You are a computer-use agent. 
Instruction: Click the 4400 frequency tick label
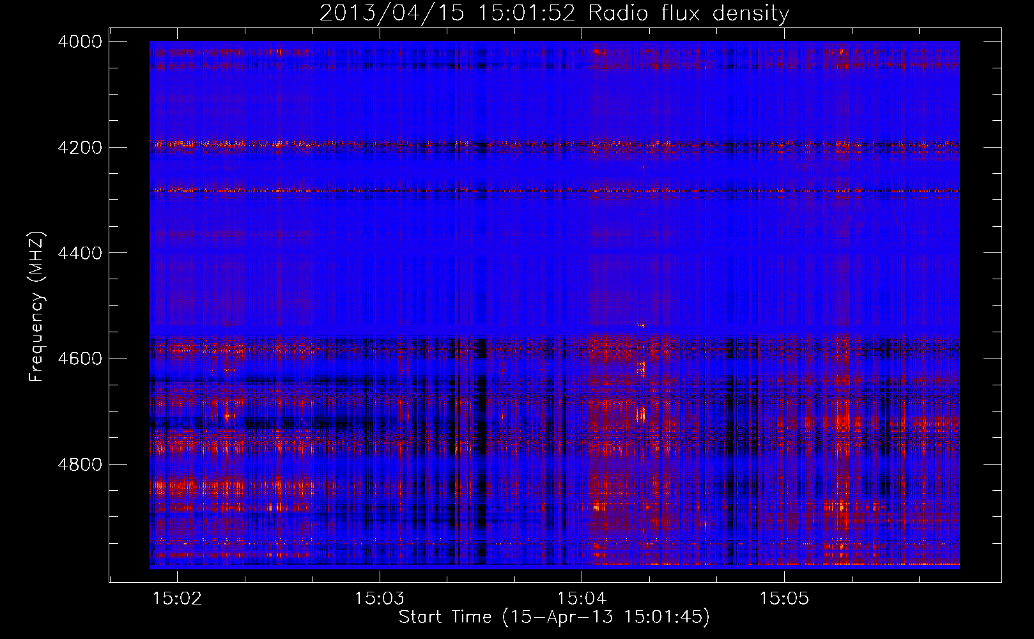pyautogui.click(x=80, y=253)
